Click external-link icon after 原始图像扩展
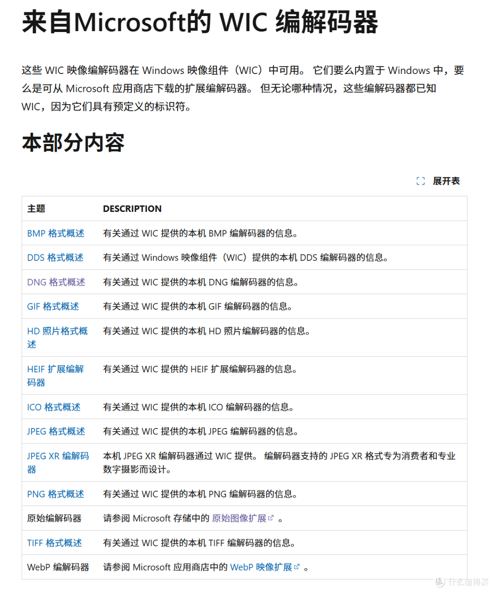 [271, 518]
